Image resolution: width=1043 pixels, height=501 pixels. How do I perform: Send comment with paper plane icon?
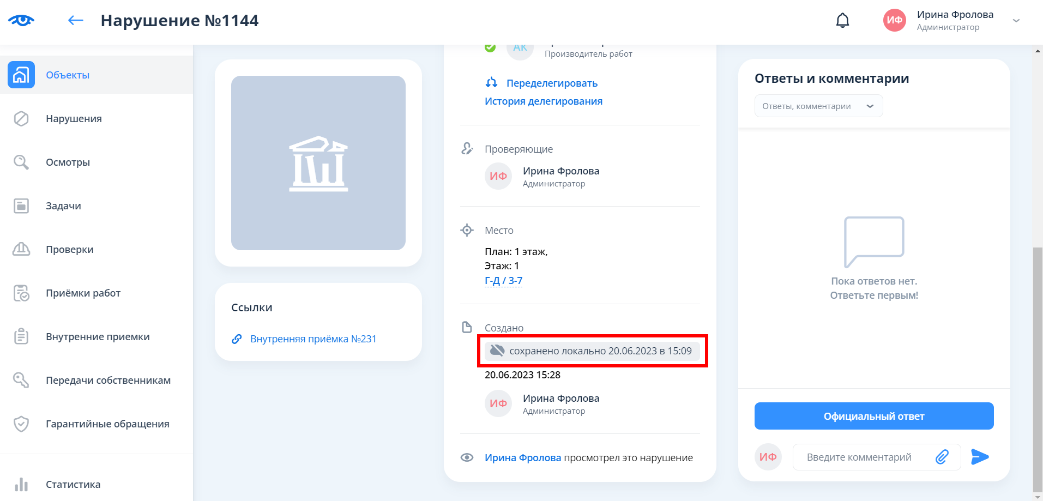(979, 457)
